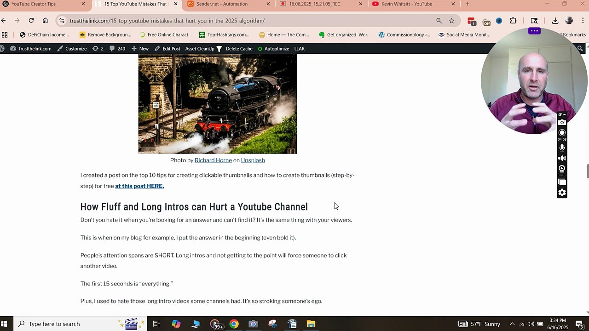
Task: Open the purple three-dot webcam overlay menu
Action: 534,31
